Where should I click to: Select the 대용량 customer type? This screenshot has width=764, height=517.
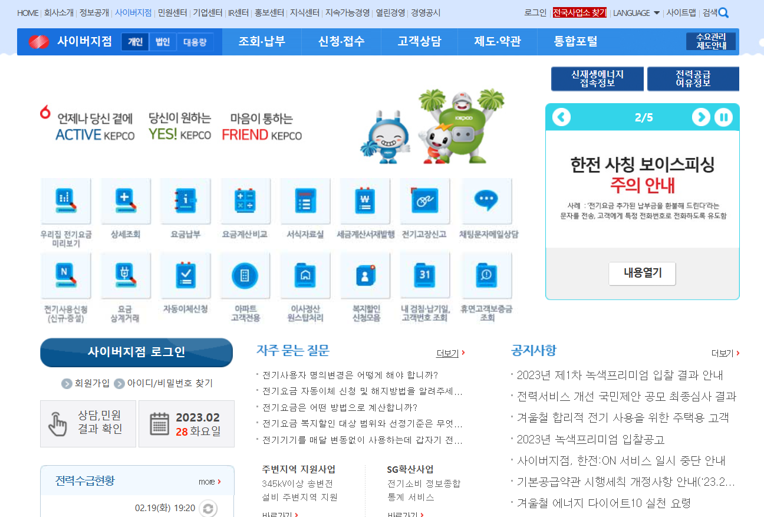tap(196, 42)
